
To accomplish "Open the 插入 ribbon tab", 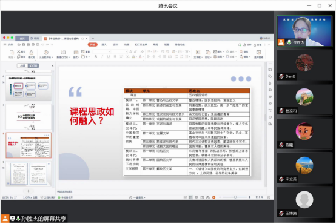I will [104, 45].
